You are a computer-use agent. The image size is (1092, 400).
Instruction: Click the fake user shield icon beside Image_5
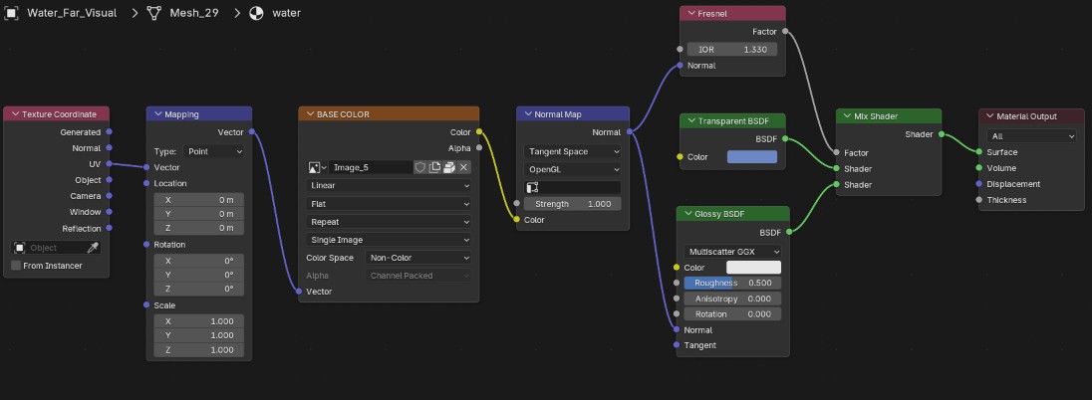point(419,167)
